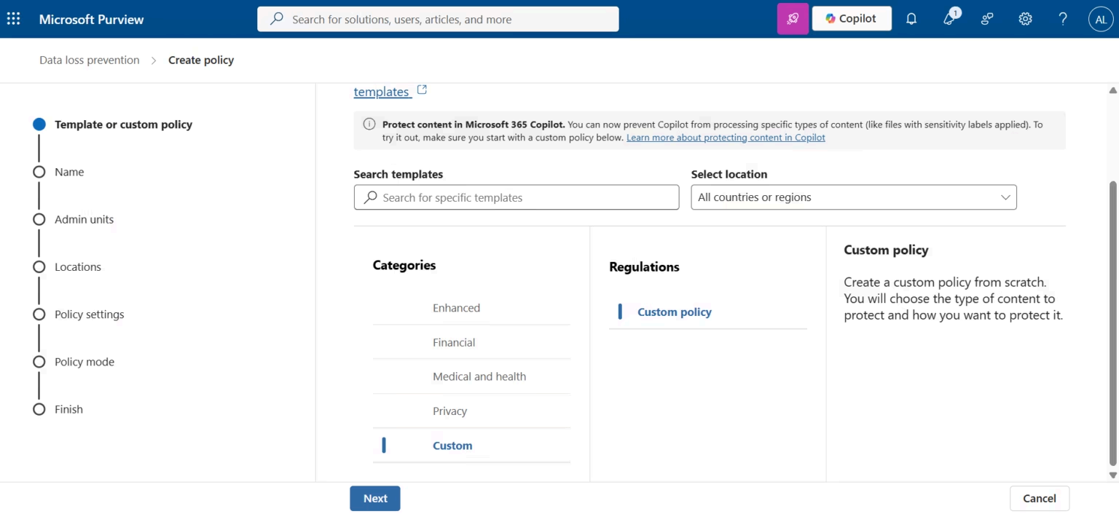Select the Privacy category
Image resolution: width=1119 pixels, height=514 pixels.
tap(471, 411)
